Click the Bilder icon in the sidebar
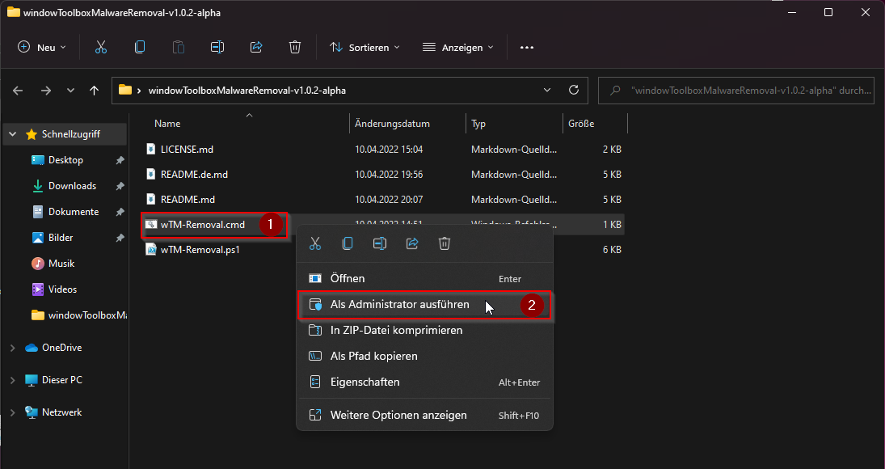Viewport: 885px width, 469px height. pyautogui.click(x=38, y=238)
